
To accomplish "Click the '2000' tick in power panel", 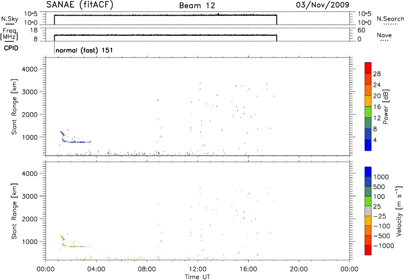I will 30,114.
